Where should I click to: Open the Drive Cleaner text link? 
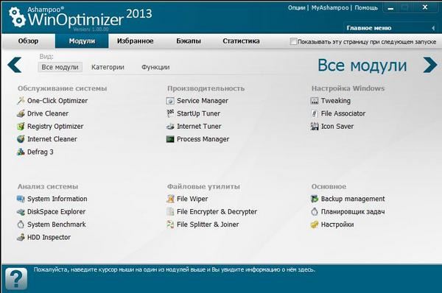tap(48, 113)
